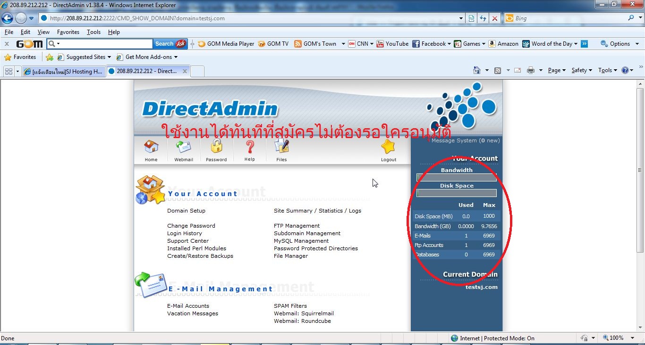This screenshot has width=645, height=345.
Task: Open the File Manager link
Action: (291, 256)
